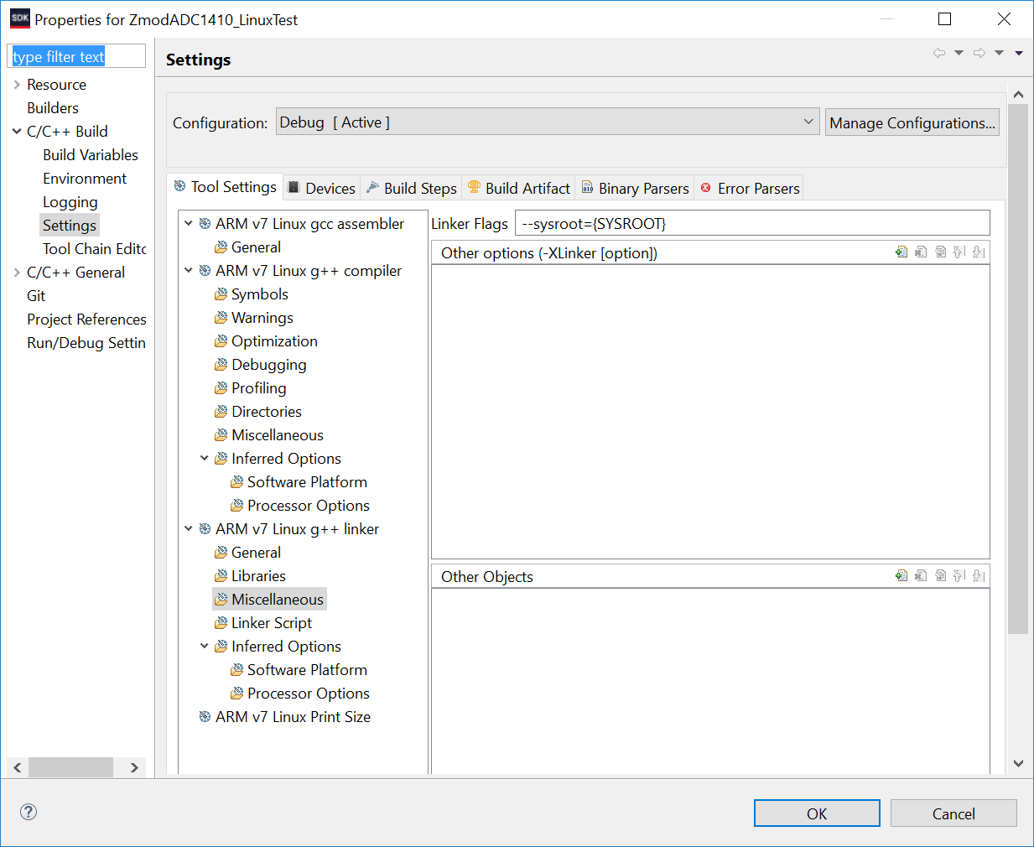Open the Configuration combo box
The height and width of the screenshot is (847, 1034).
[x=548, y=122]
